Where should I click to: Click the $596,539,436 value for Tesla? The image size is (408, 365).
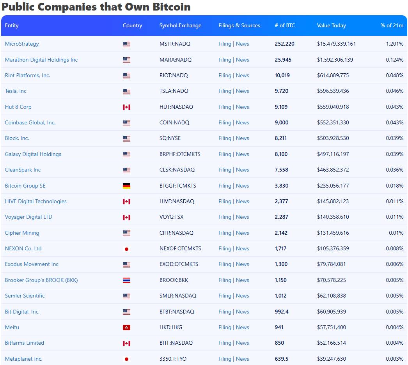(x=333, y=91)
